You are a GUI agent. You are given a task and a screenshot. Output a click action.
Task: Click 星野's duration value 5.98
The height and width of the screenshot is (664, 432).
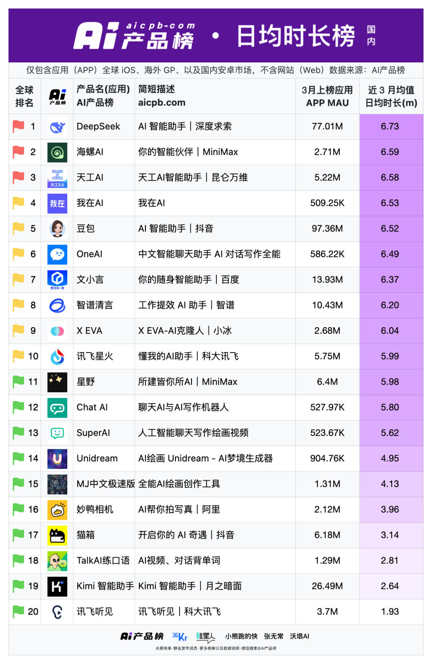click(x=390, y=382)
